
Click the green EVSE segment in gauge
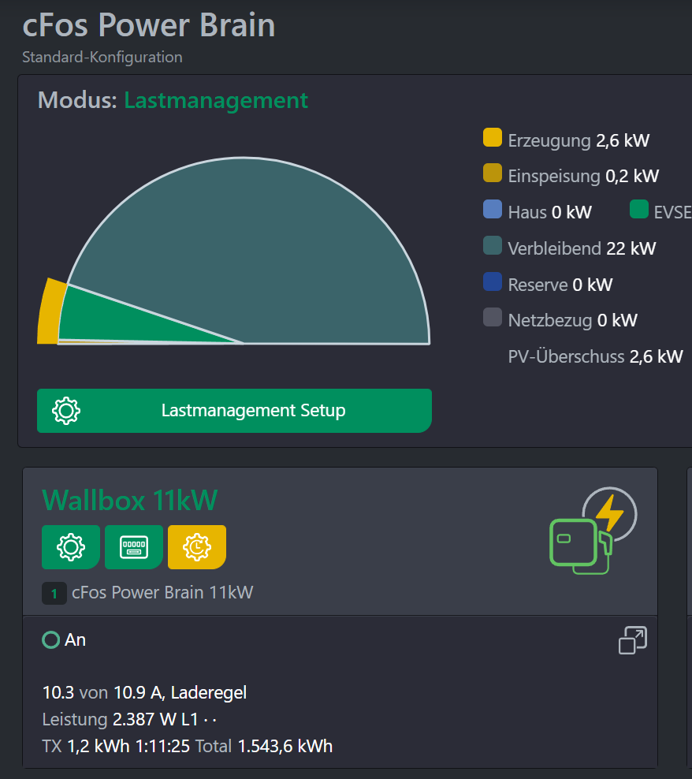pyautogui.click(x=110, y=320)
